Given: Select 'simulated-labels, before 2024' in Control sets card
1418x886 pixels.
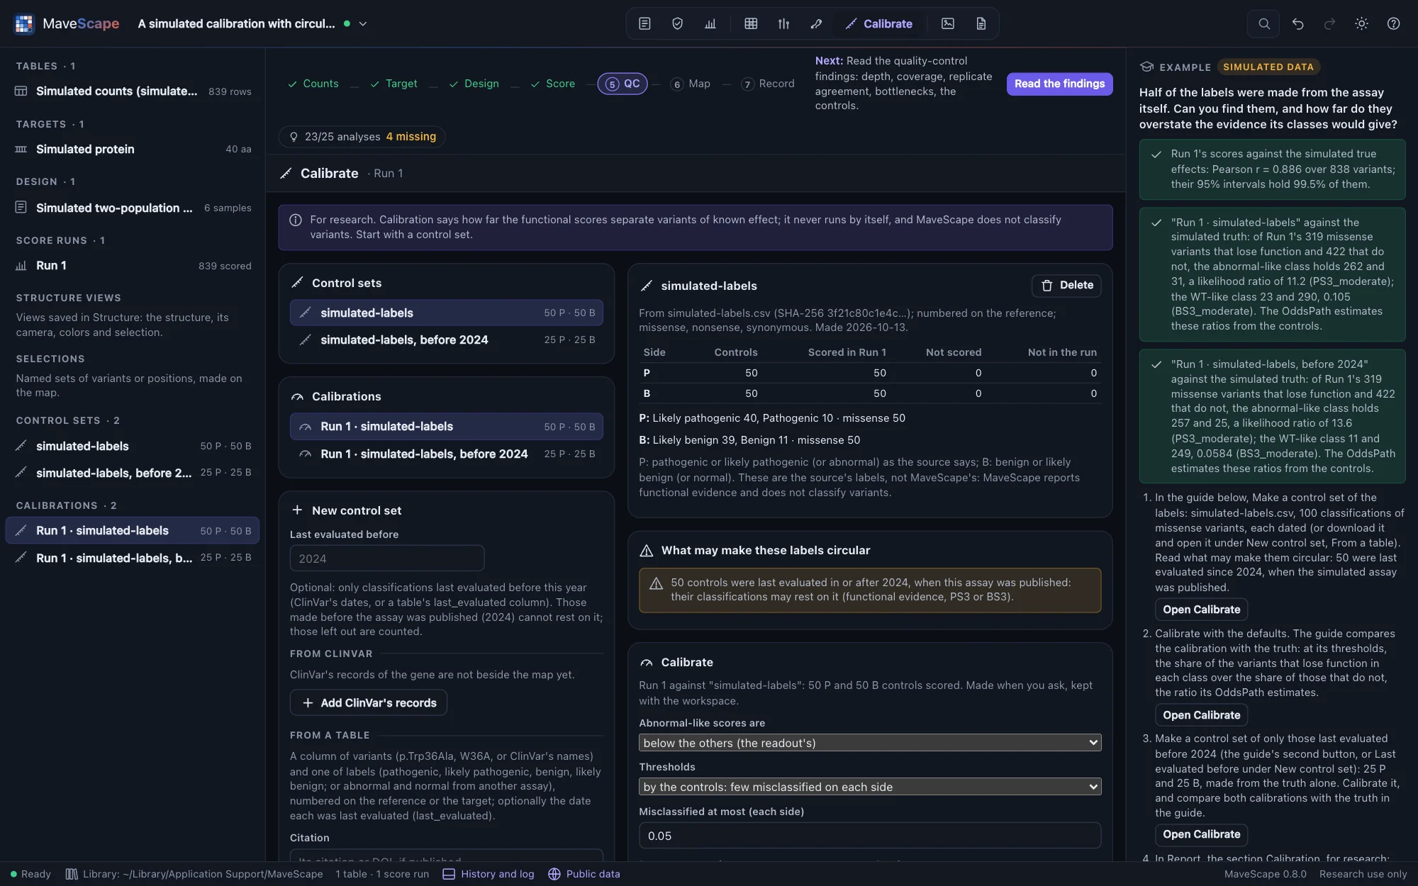Looking at the screenshot, I should (x=447, y=340).
